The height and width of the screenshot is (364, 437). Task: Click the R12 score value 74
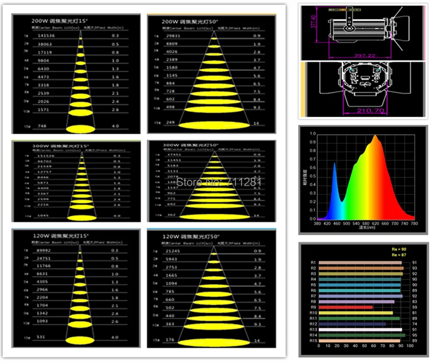[x=415, y=324]
